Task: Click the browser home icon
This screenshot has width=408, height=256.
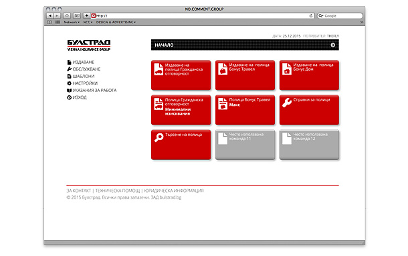Action: coord(67,16)
